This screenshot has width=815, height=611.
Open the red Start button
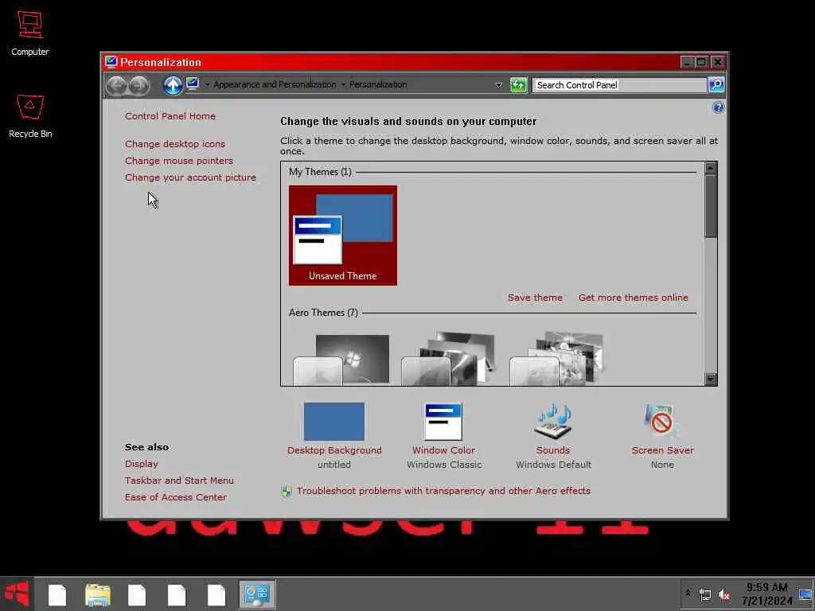pyautogui.click(x=17, y=593)
